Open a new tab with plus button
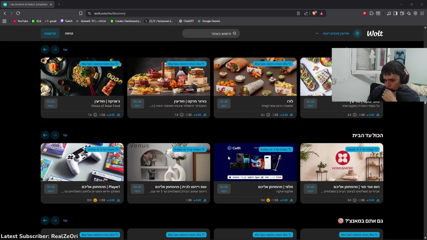 (x=59, y=4)
